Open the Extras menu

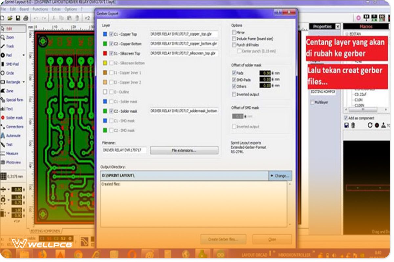point(56,9)
